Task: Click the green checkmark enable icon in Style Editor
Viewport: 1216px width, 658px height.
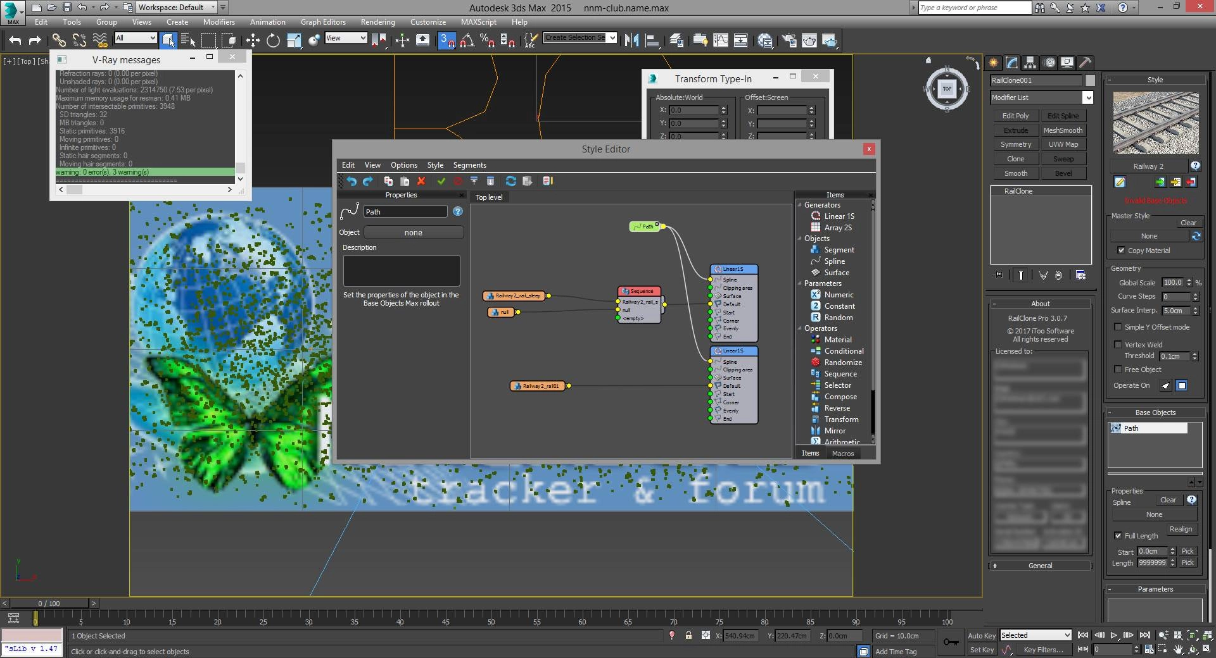Action: tap(441, 181)
